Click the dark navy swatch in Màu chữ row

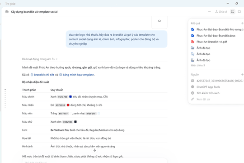pyautogui.click(x=75, y=122)
